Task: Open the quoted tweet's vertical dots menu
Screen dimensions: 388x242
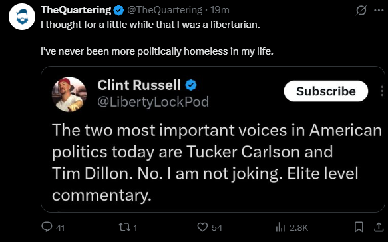Action: click(382, 91)
